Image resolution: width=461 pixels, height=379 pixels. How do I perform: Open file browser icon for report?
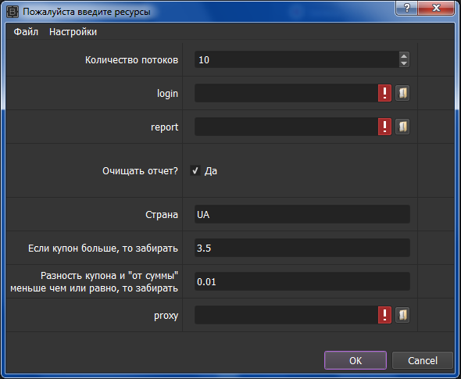(402, 127)
